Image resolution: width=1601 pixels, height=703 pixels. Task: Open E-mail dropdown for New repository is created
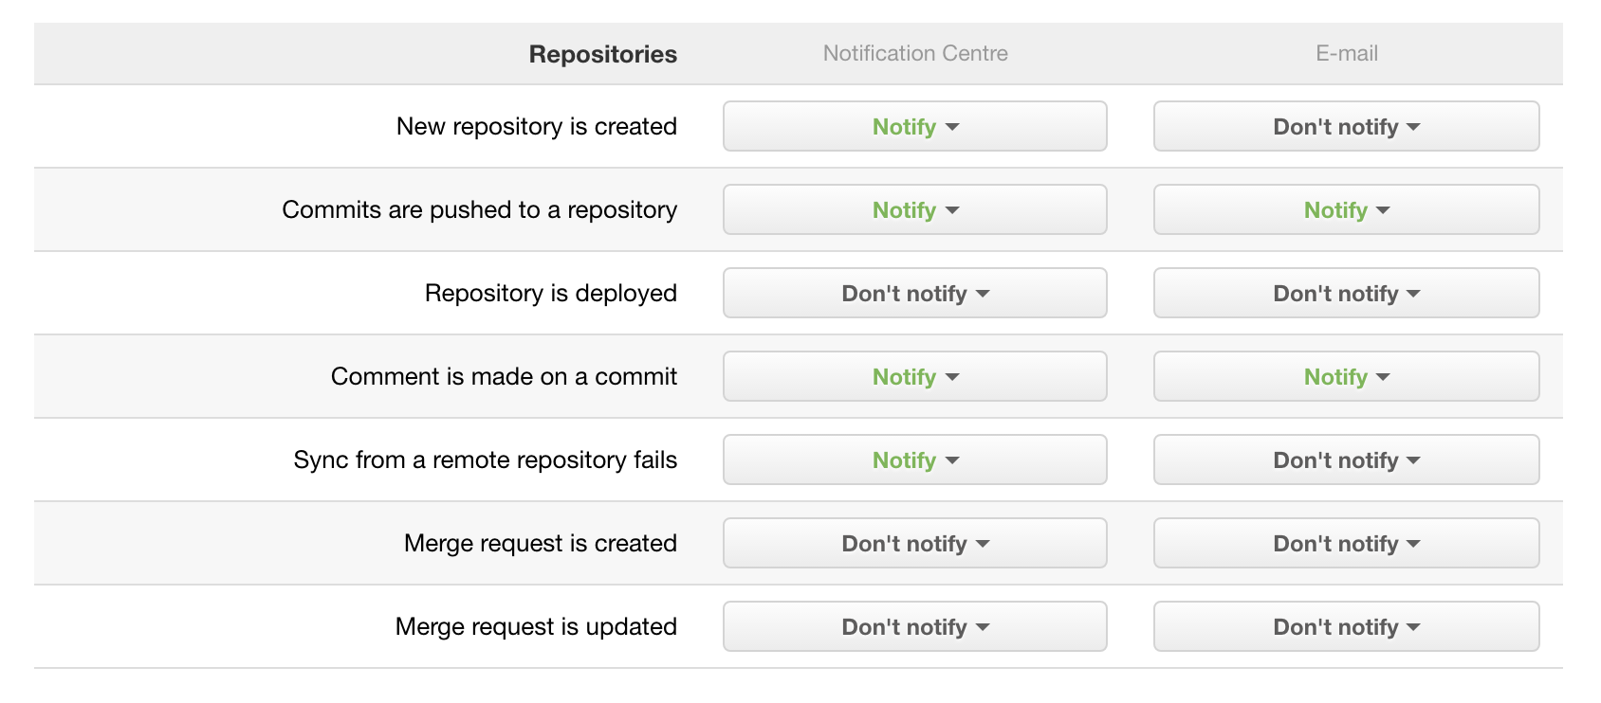[1346, 126]
